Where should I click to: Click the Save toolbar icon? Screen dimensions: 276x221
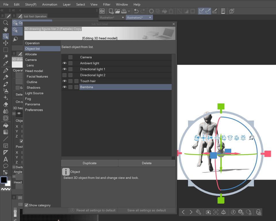[124, 11]
